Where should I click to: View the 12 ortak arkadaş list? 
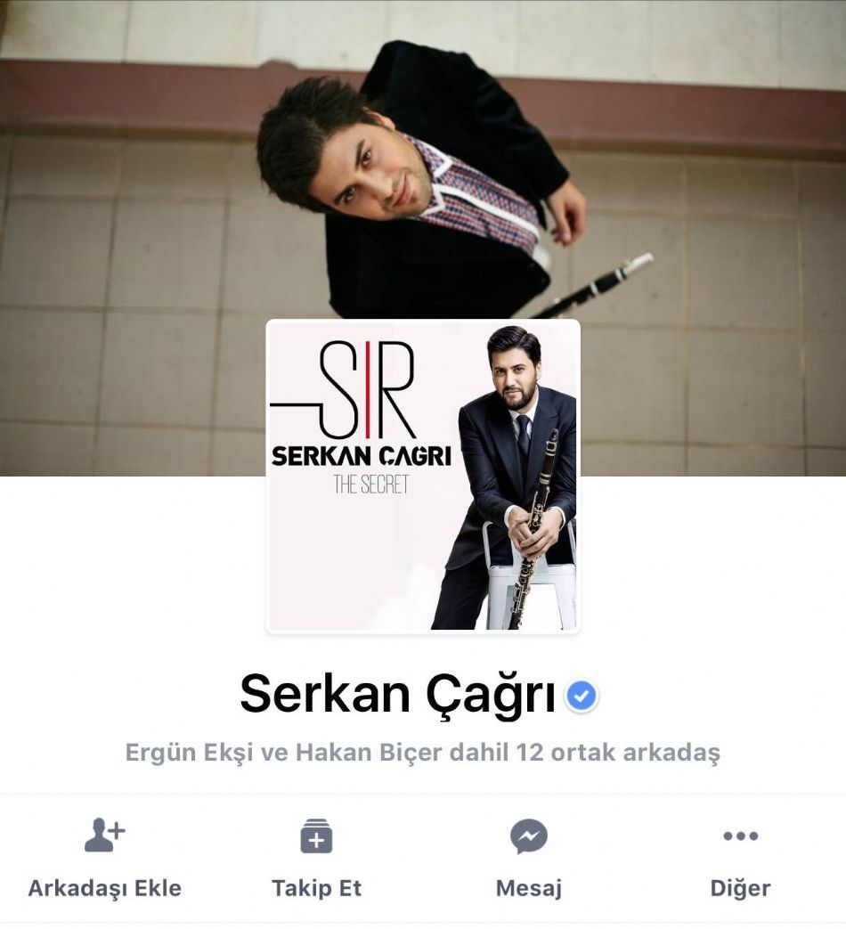[x=618, y=753]
